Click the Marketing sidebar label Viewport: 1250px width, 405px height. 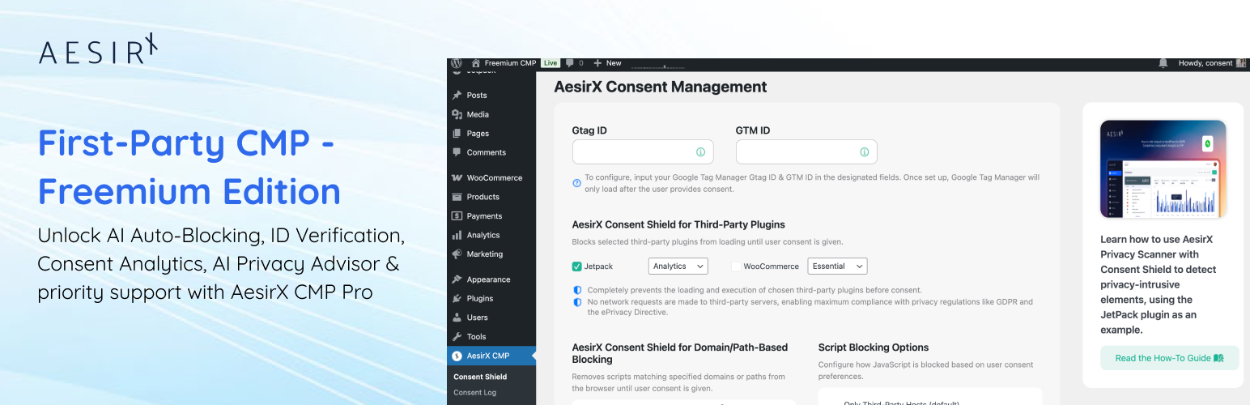tap(484, 254)
